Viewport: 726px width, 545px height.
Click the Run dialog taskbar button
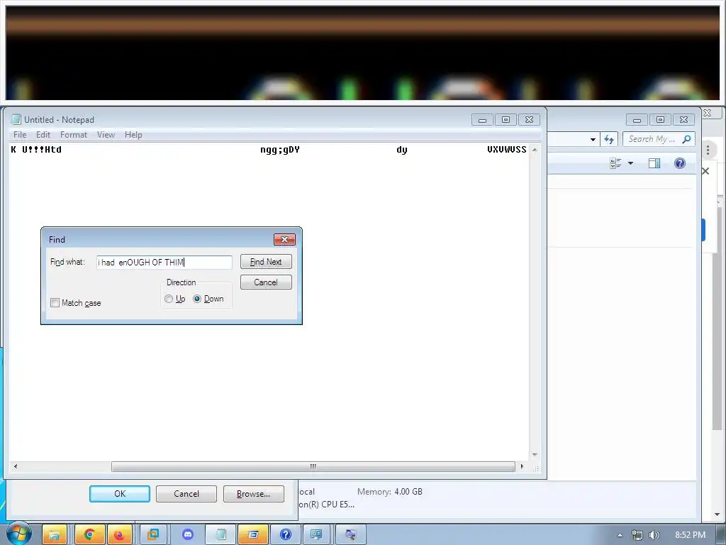253,535
